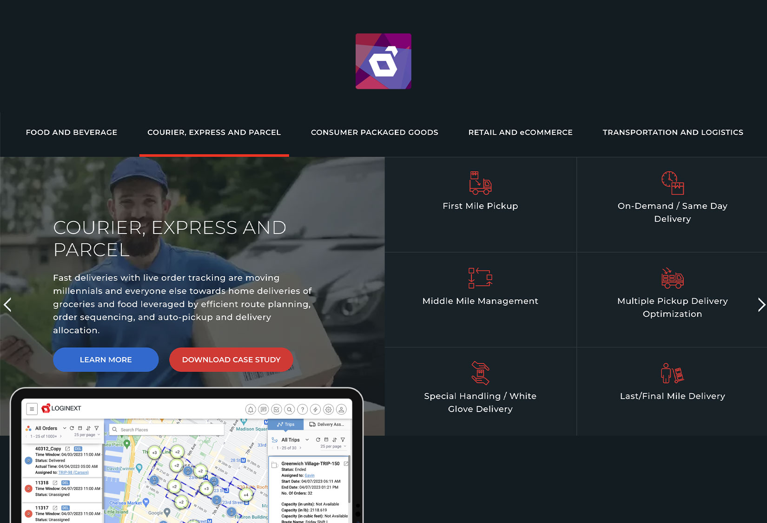Check the Greenwich Village-TRIP-150 checkbox
The height and width of the screenshot is (523, 767).
(x=275, y=465)
